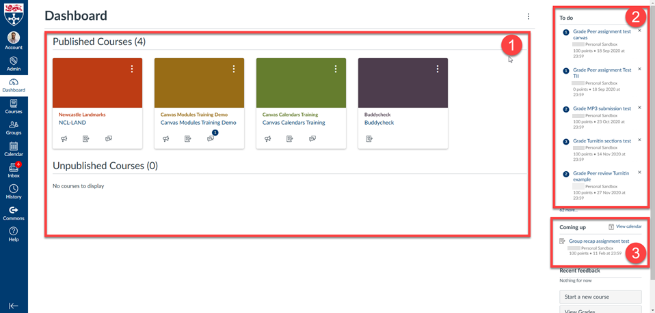Click the brown Canvas Modules card header
This screenshot has height=313, width=655.
[199, 83]
